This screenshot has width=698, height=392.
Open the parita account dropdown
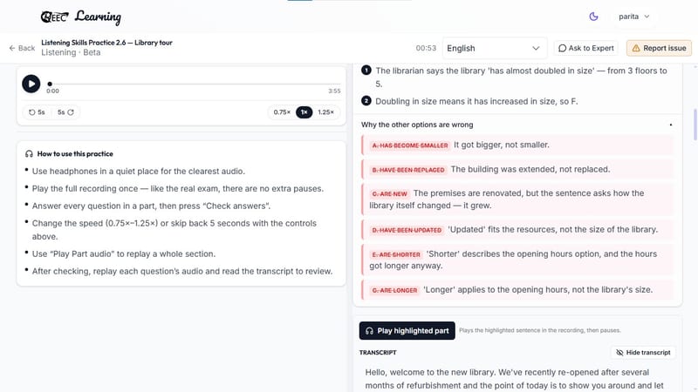(634, 17)
